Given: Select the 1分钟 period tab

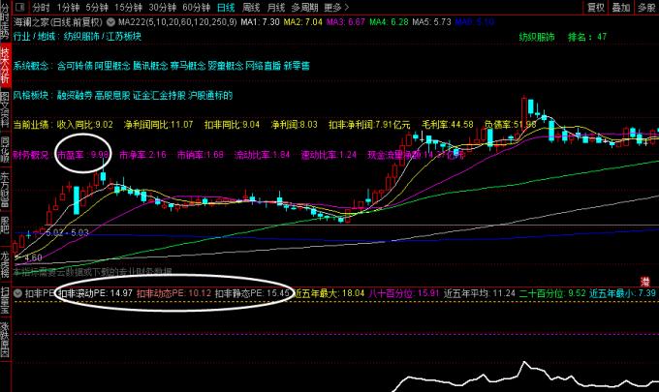Looking at the screenshot, I should point(68,7).
